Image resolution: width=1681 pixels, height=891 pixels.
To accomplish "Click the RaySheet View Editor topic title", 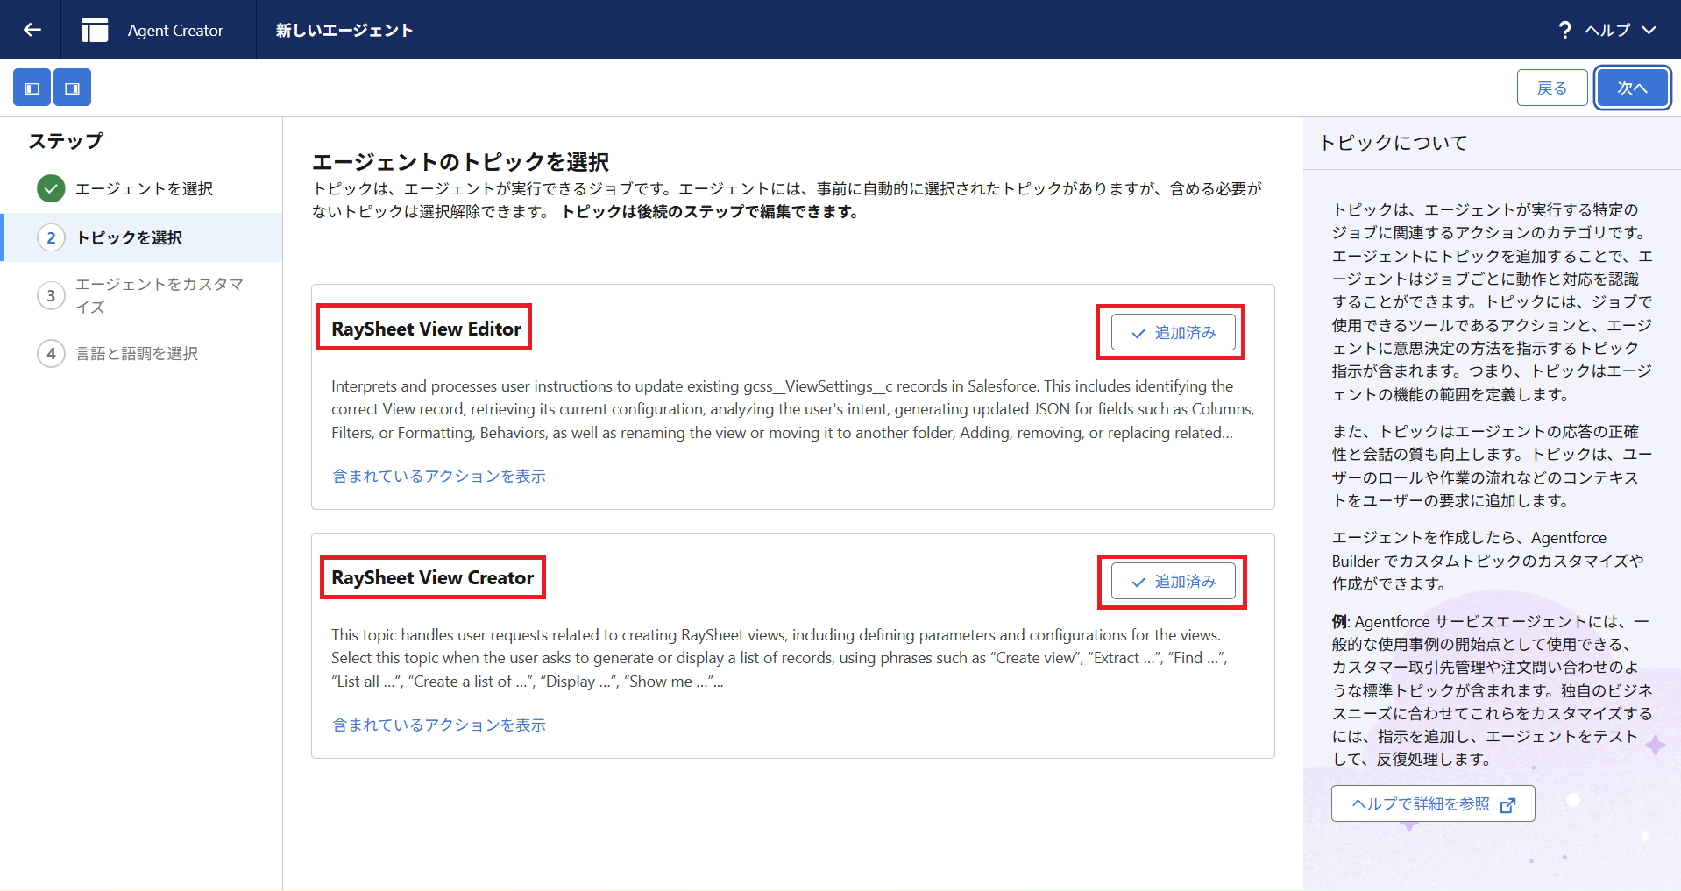I will coord(426,329).
